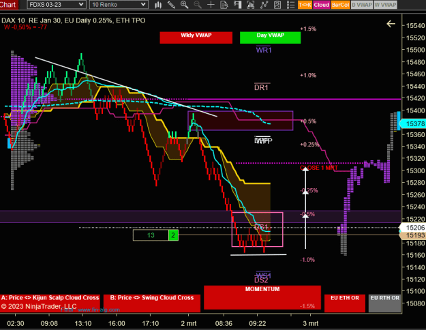Screen dimensions: 426x330
Task: Click the cyan 15378 price marker
Action: (x=412, y=124)
